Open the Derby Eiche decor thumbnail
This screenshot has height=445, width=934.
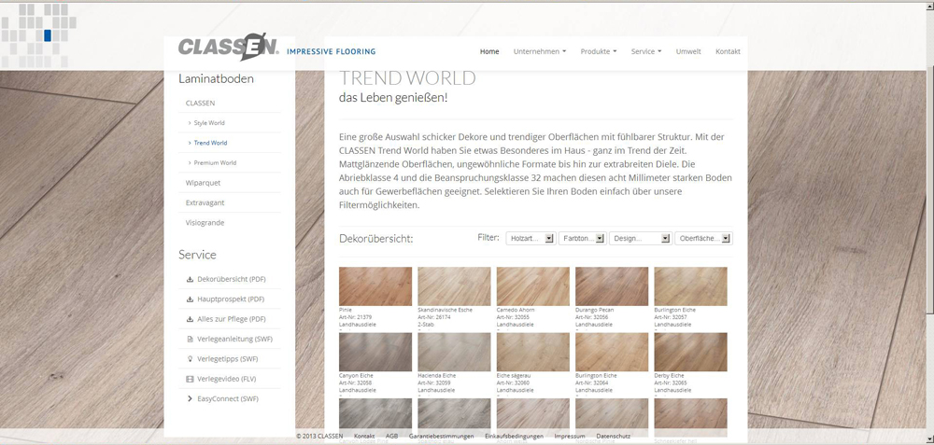(x=690, y=353)
